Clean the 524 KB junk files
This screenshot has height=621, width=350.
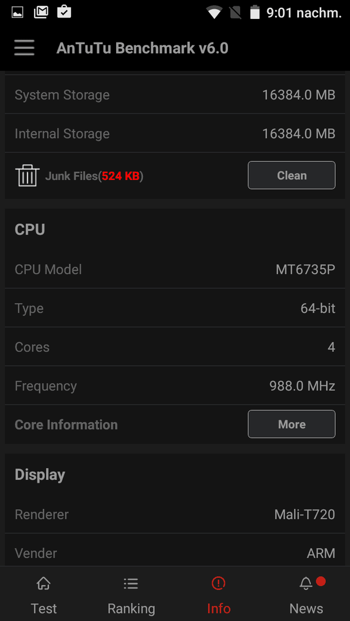tap(292, 175)
